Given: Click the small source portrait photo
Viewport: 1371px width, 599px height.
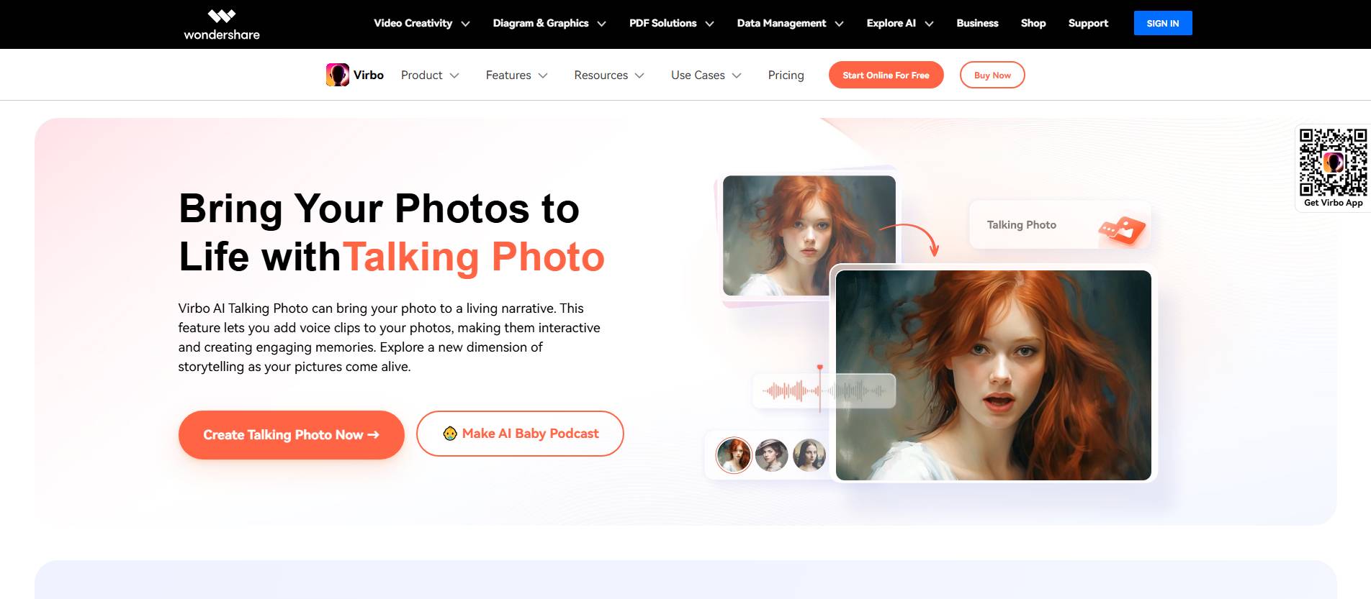Looking at the screenshot, I should [x=809, y=235].
